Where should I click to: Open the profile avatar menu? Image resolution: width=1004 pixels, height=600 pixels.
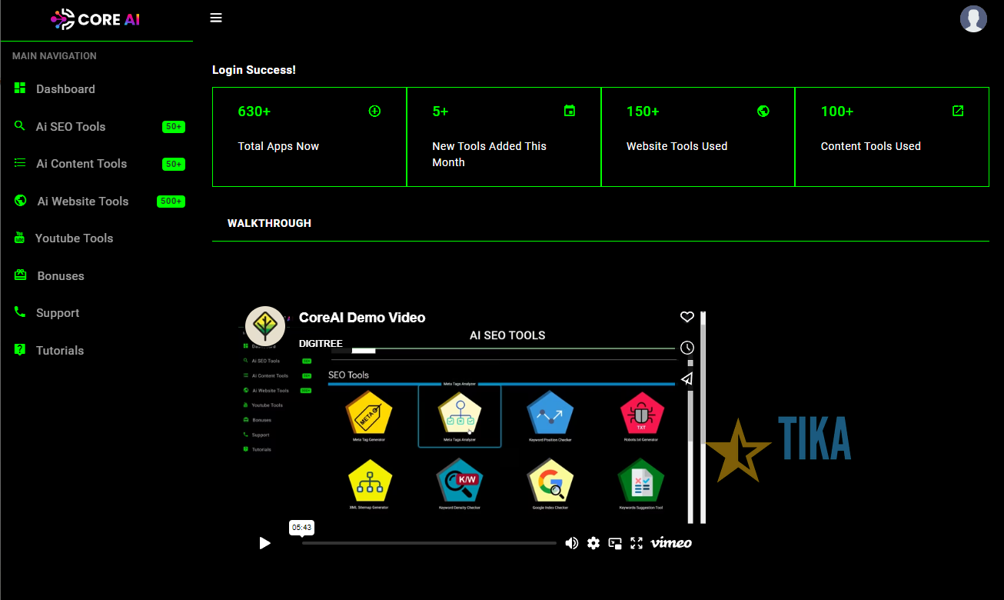point(973,18)
